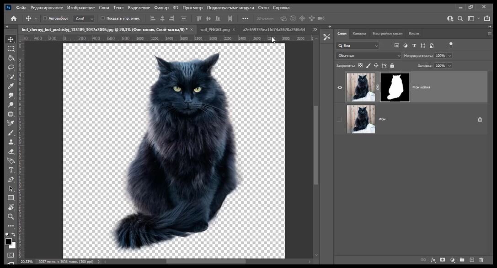This screenshot has width=497, height=268.
Task: Select the Brush tool
Action: click(x=11, y=133)
